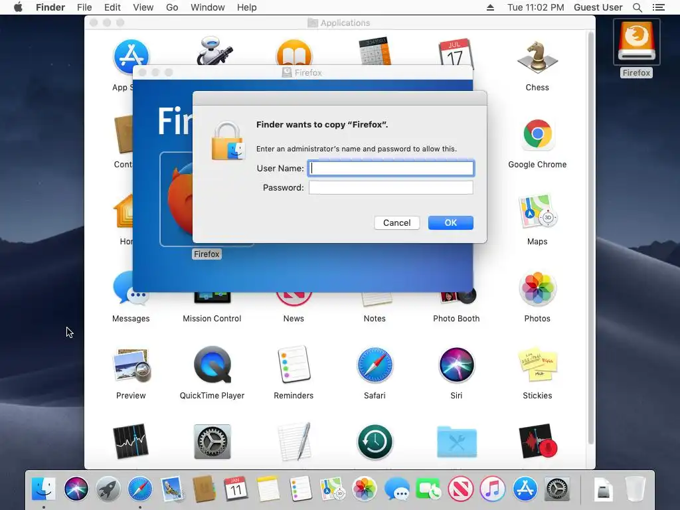This screenshot has height=510, width=680.
Task: Open the File menu
Action: coord(84,7)
